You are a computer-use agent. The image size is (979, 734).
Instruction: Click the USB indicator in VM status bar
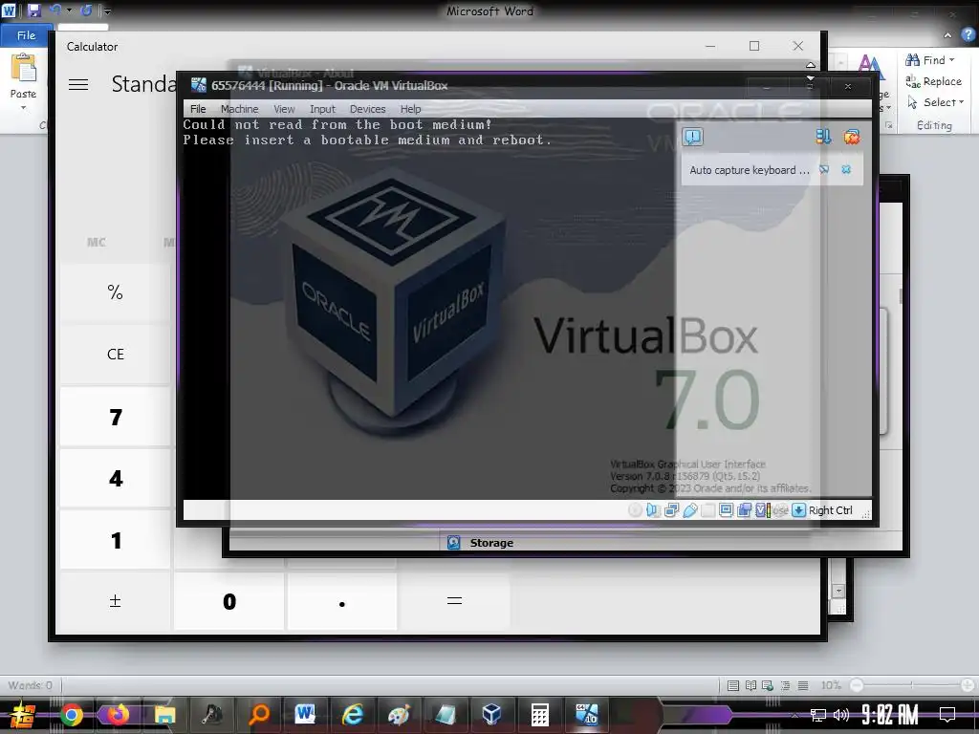pyautogui.click(x=690, y=510)
